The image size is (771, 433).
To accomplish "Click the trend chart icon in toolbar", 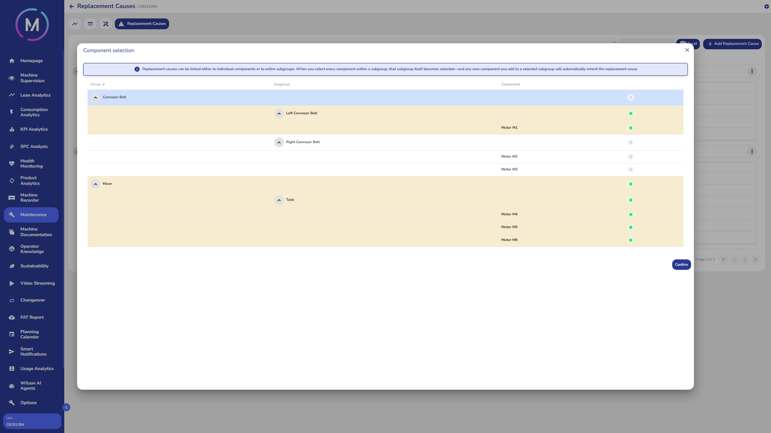I will tap(75, 24).
